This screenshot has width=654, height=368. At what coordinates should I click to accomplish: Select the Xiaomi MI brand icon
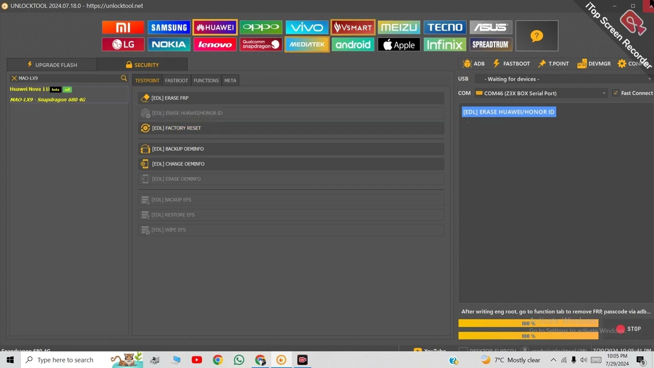(123, 28)
